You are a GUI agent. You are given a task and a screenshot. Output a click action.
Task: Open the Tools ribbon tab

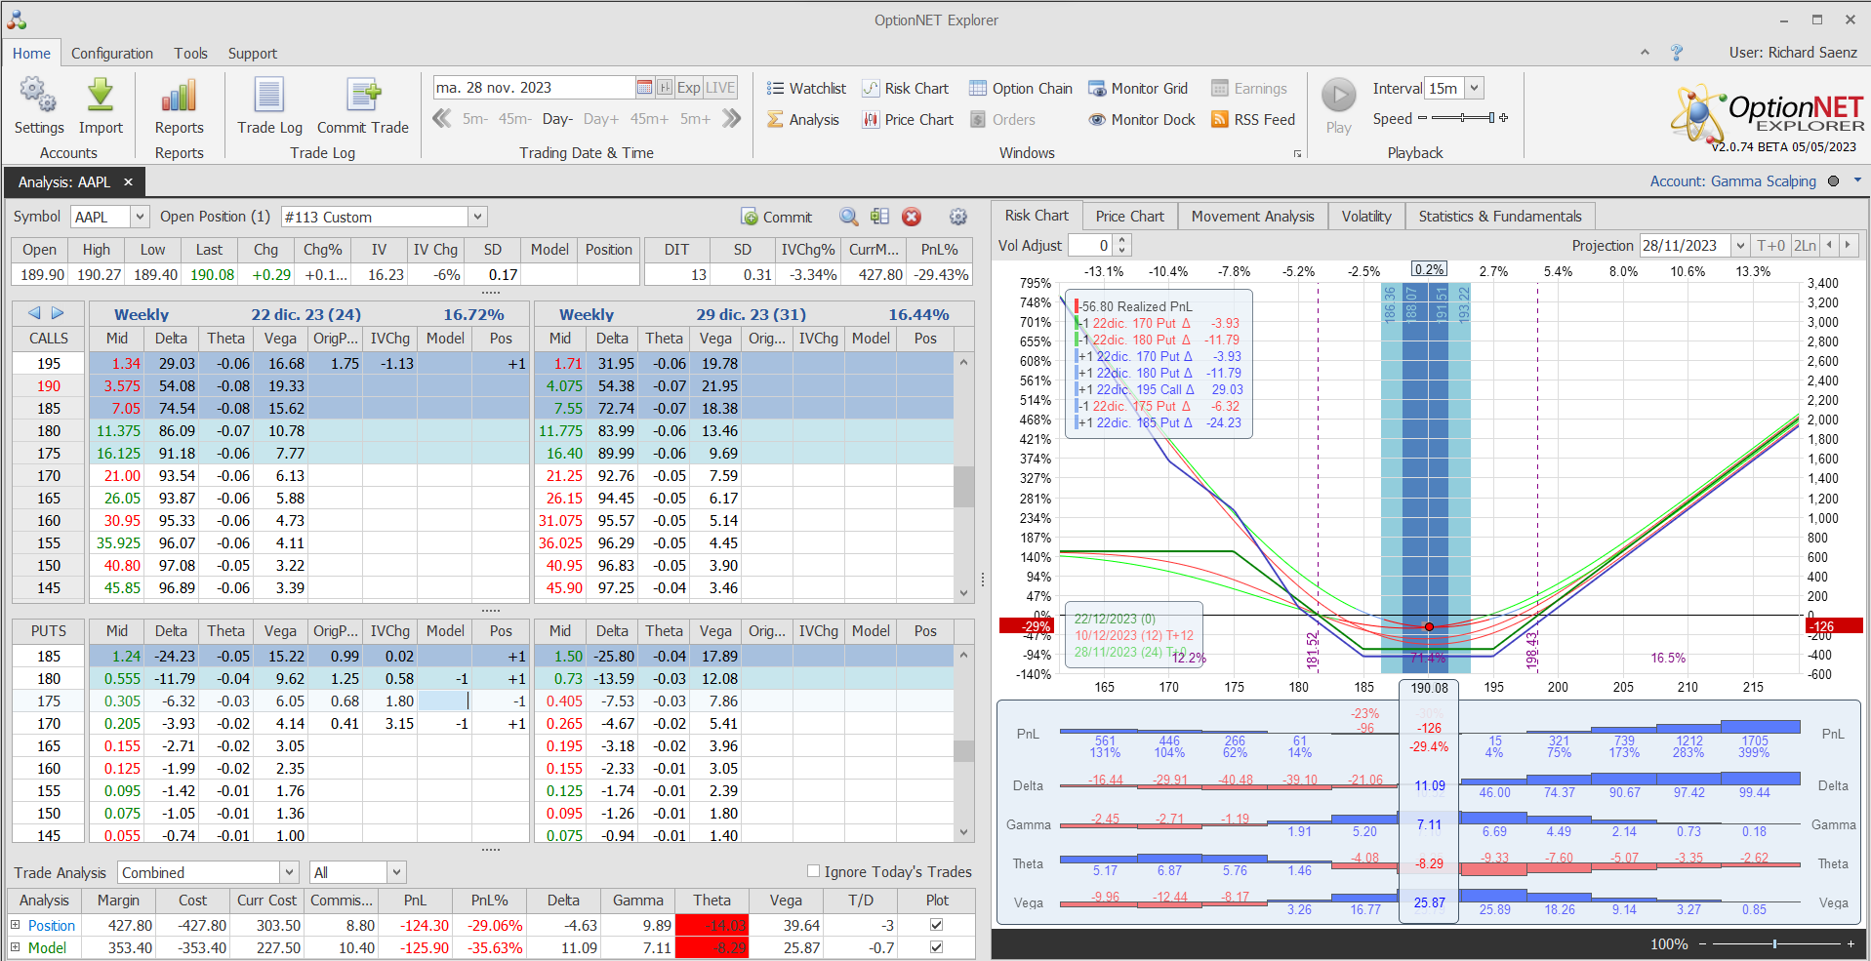[x=191, y=54]
